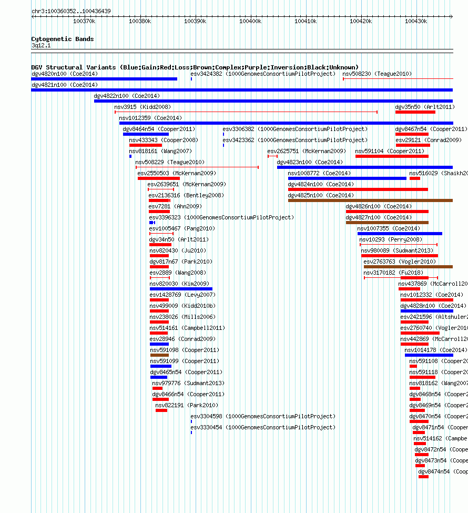This screenshot has height=513, width=468.
Task: Click nsv508229 (Teague2010) label
Action: tap(170, 162)
